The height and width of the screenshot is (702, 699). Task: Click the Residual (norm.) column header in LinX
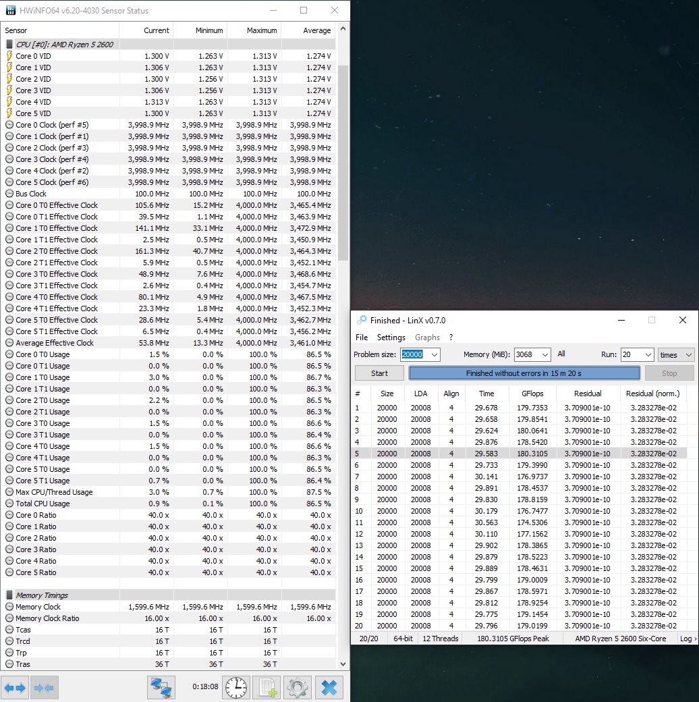tap(652, 393)
